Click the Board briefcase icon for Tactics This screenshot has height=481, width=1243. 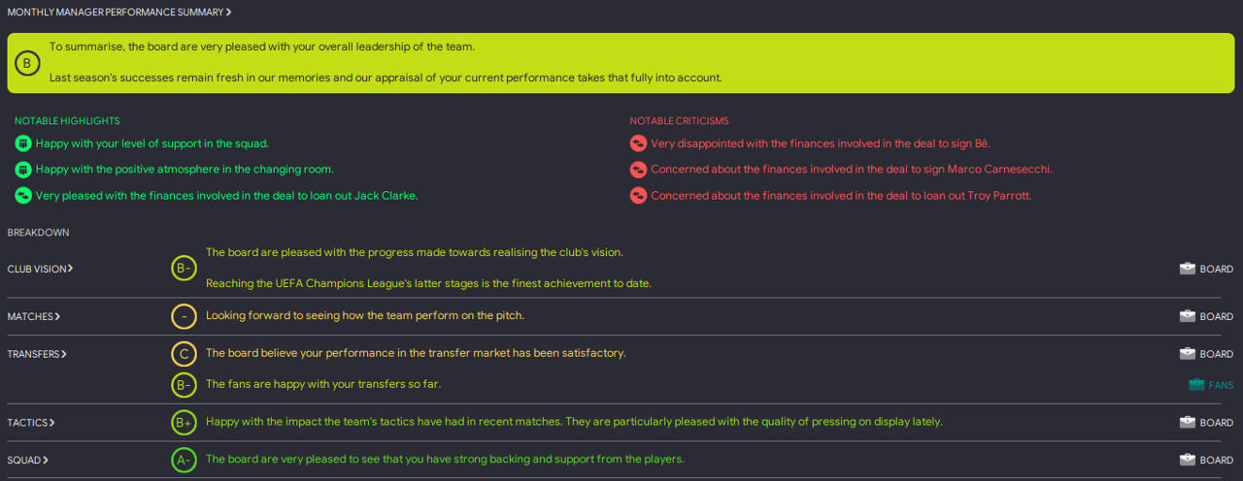1187,423
